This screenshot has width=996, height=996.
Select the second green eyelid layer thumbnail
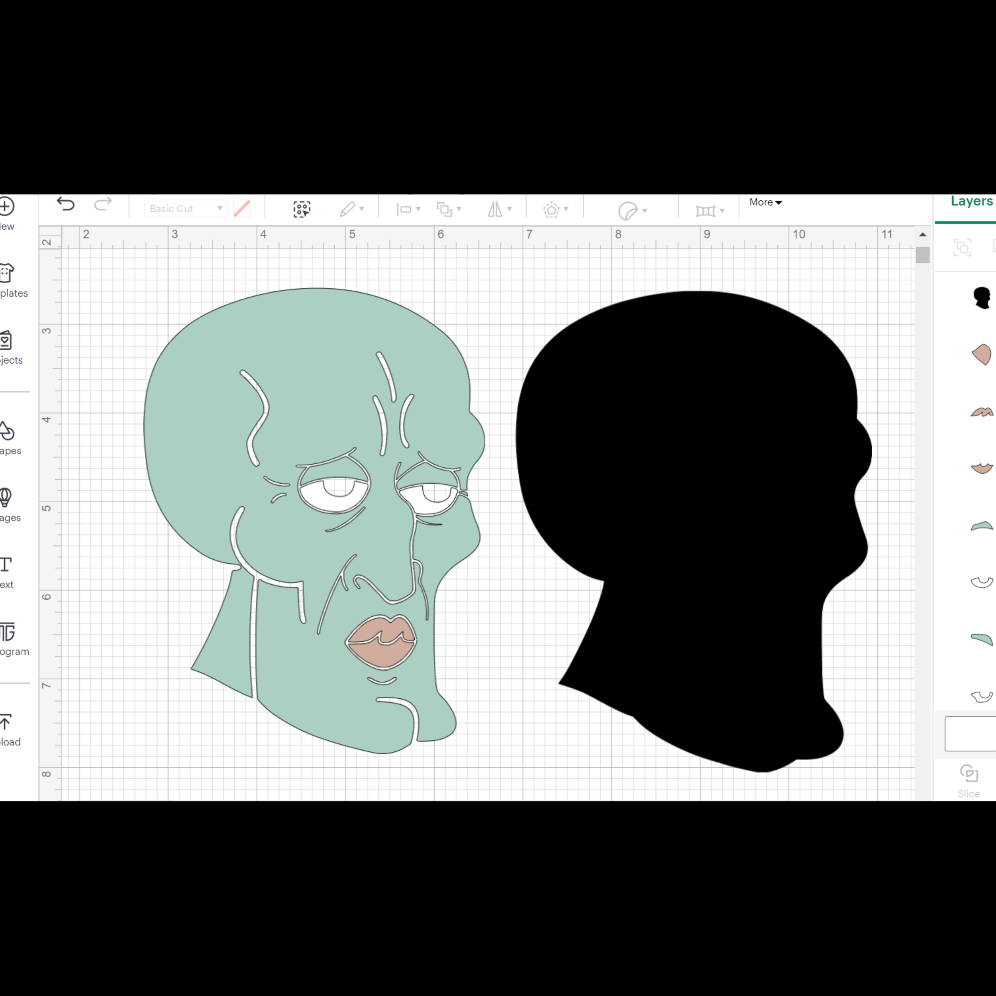pyautogui.click(x=982, y=640)
